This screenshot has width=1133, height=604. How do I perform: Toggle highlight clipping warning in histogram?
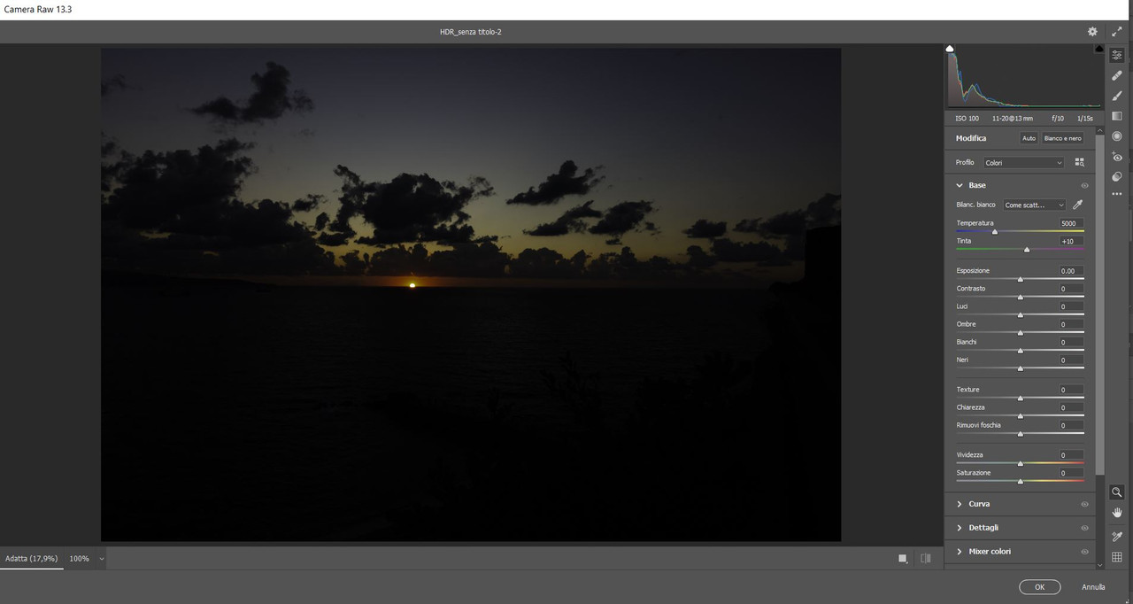pos(1099,49)
